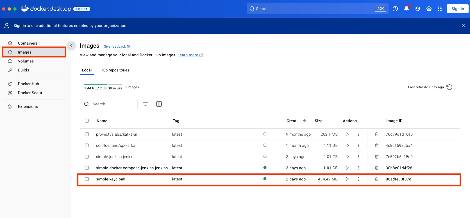Open the column visibility icon
The width and height of the screenshot is (470, 218).
tap(159, 104)
